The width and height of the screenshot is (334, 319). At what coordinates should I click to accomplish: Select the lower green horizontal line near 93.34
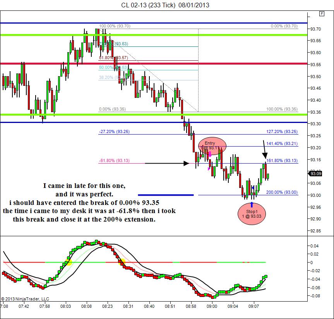tap(154, 115)
